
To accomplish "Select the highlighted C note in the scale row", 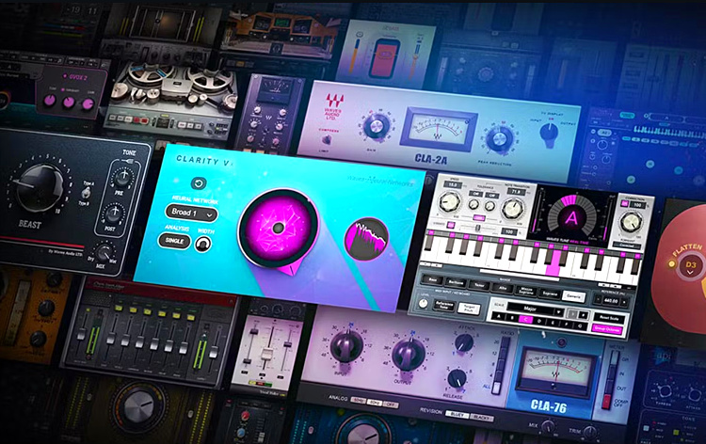I will (527, 320).
